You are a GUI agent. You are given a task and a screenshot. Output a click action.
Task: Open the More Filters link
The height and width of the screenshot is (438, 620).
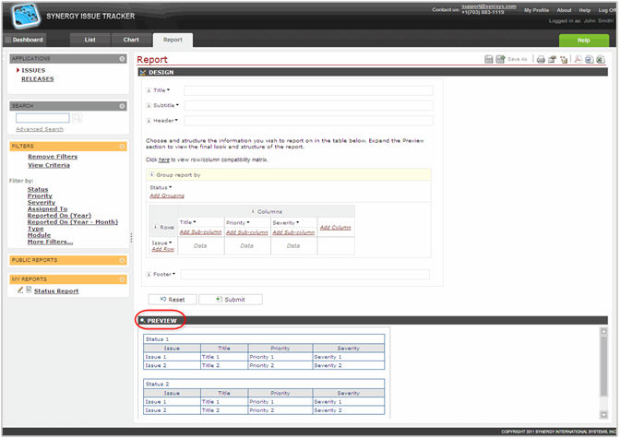50,242
